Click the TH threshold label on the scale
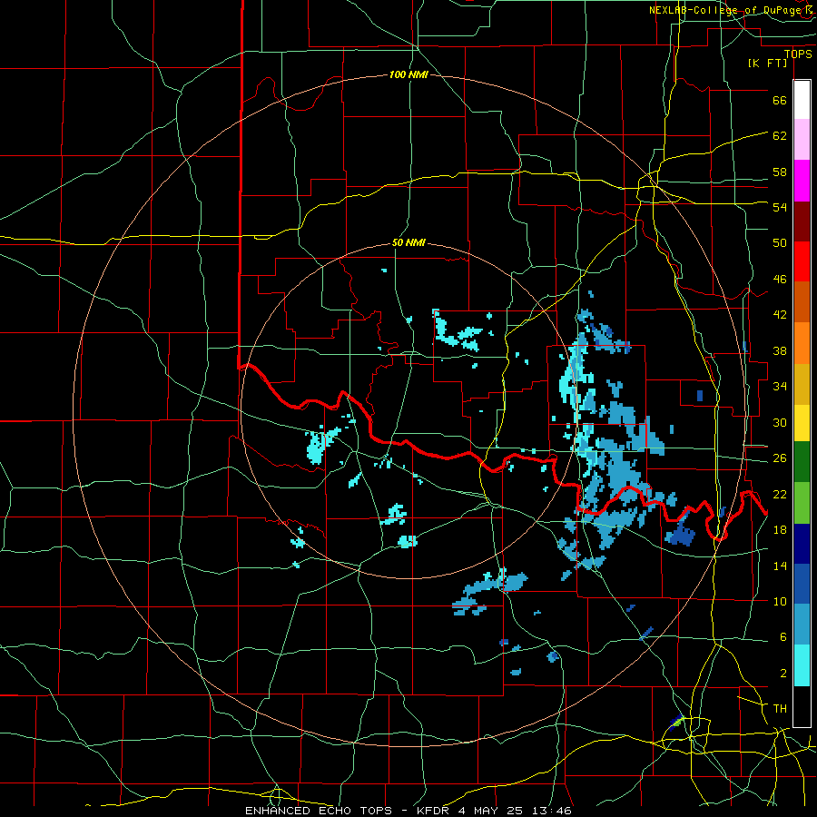 (x=780, y=709)
